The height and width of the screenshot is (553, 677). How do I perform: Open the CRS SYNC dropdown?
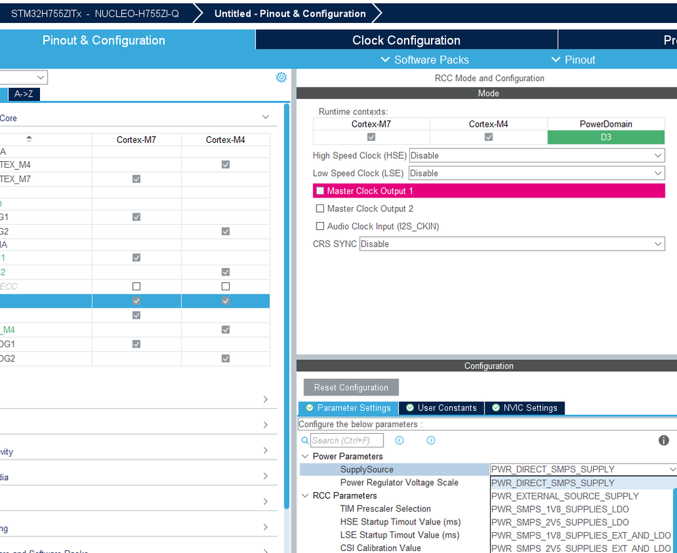tap(512, 244)
